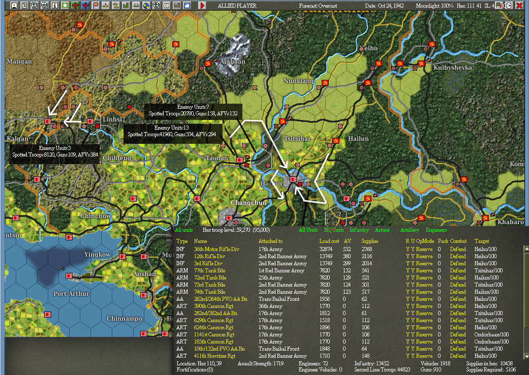
Task: Toggle upgrade flag for 36th Motor Rifle Div
Action: [413, 249]
